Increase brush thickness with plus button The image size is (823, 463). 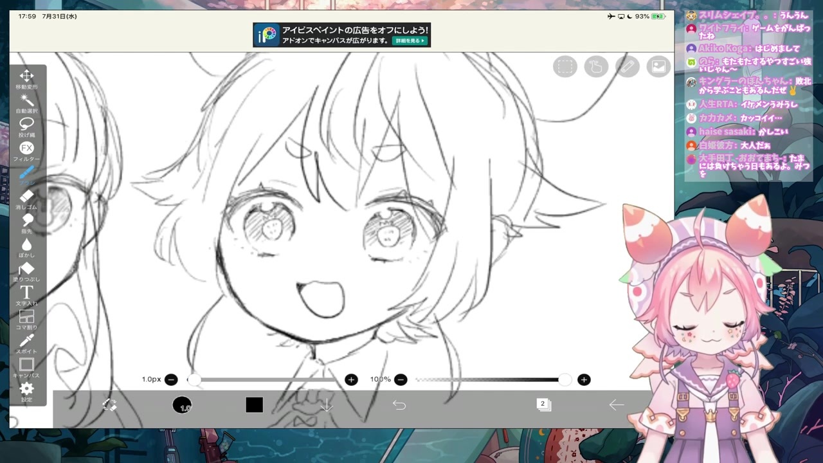tap(351, 380)
